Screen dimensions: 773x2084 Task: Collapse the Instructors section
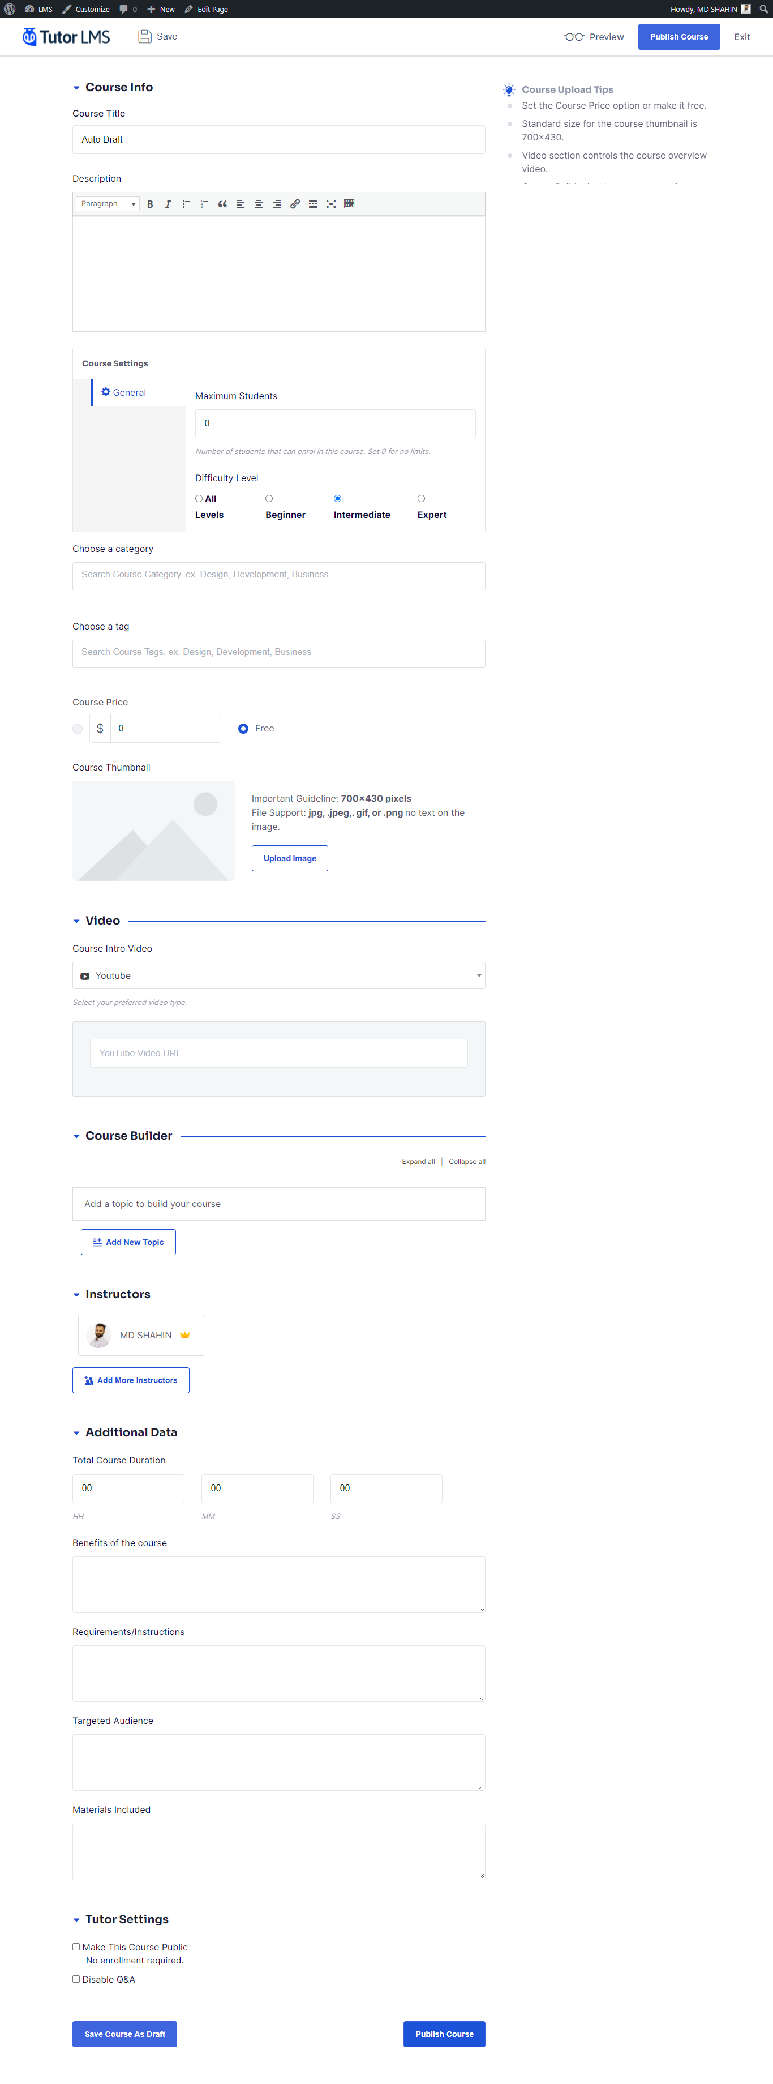click(x=77, y=1295)
